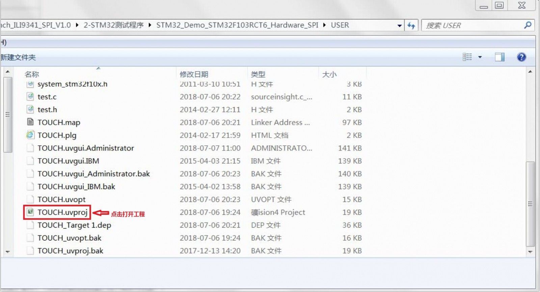The image size is (540, 292).
Task: Open the view options dropdown arrow
Action: 480,57
